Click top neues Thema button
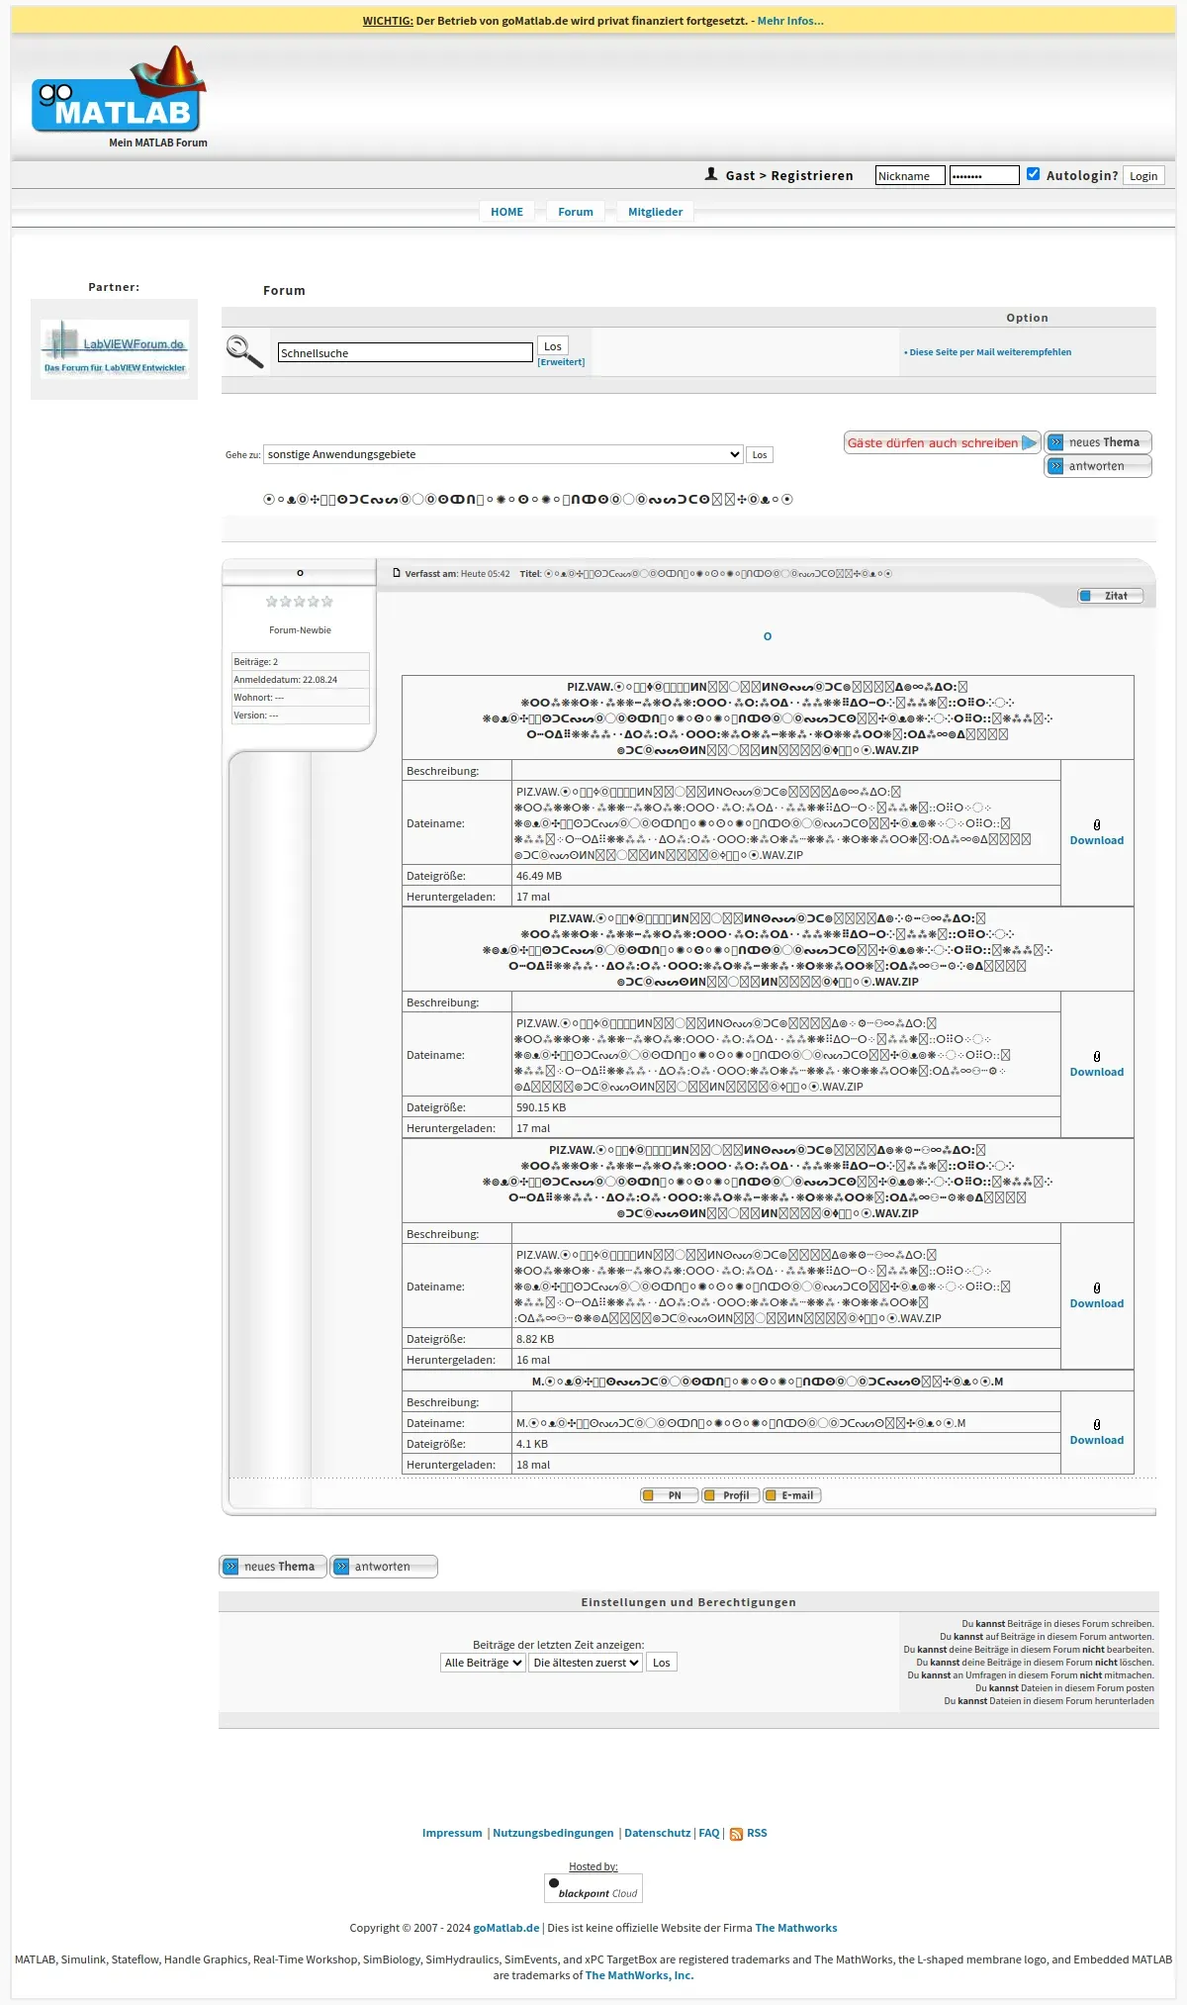 1098,442
